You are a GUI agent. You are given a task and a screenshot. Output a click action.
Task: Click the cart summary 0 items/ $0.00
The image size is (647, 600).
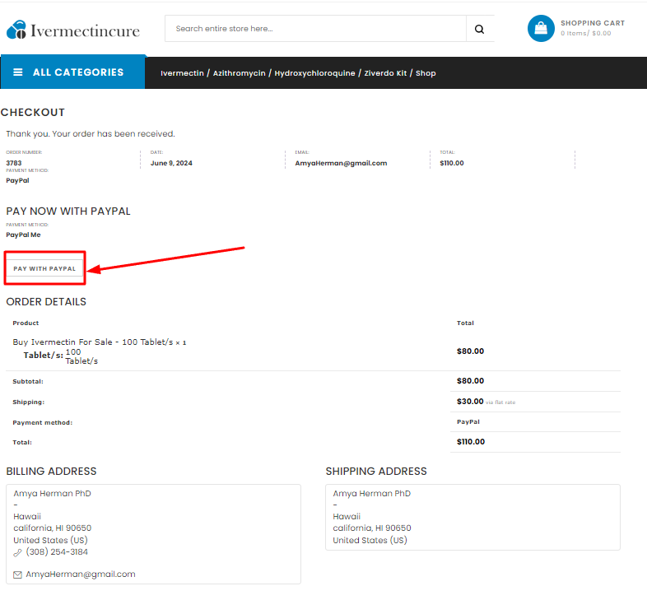pos(585,34)
